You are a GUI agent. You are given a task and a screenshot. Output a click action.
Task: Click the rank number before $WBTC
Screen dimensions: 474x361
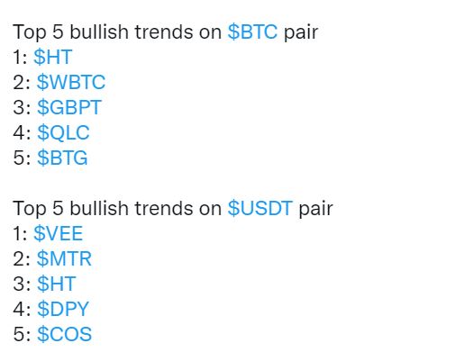coord(22,82)
